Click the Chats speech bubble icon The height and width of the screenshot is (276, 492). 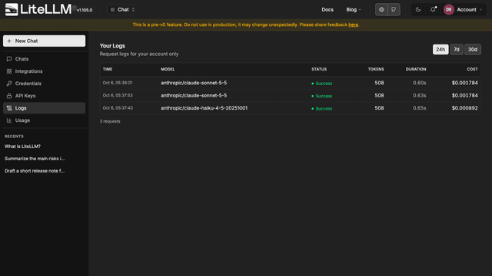coord(9,59)
